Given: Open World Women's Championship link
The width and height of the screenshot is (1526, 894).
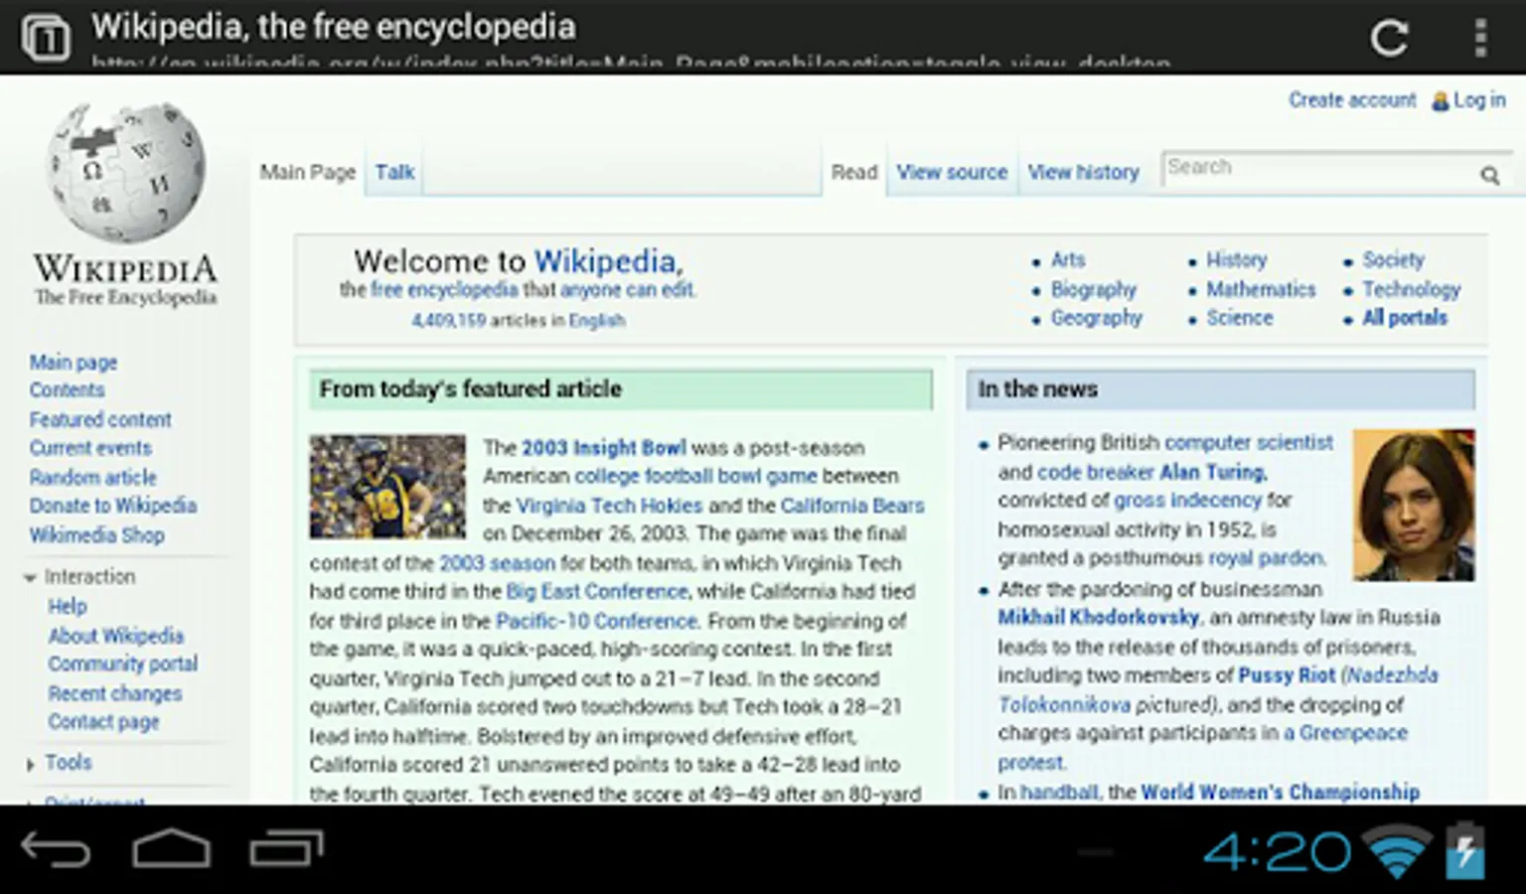Looking at the screenshot, I should (1281, 793).
